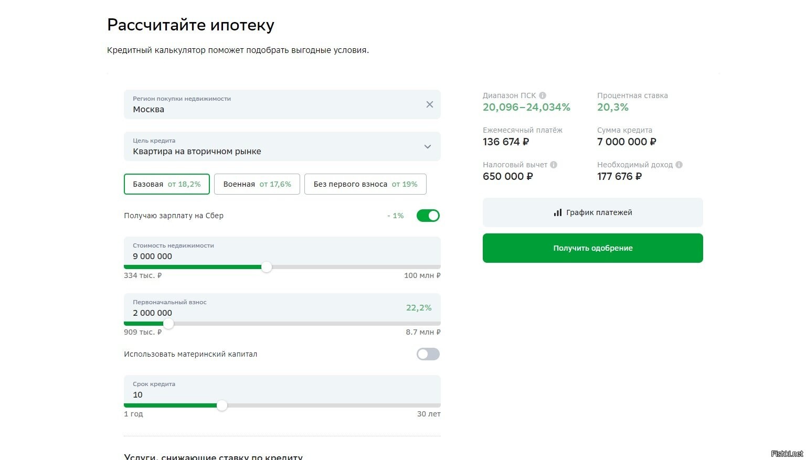Expand the Цель кредита dropdown
The width and height of the screenshot is (806, 460).
coord(428,146)
